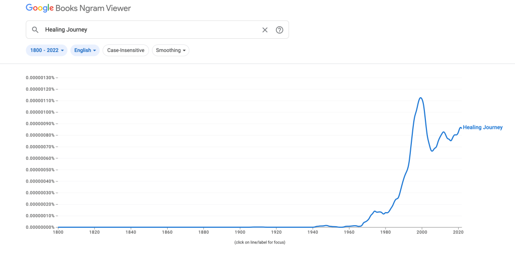Open the Smoothing dropdown

171,50
